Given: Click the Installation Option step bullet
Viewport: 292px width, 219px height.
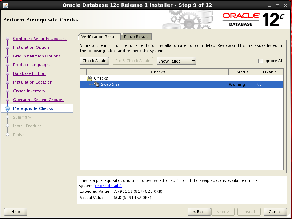Looking at the screenshot, I should tap(7, 48).
